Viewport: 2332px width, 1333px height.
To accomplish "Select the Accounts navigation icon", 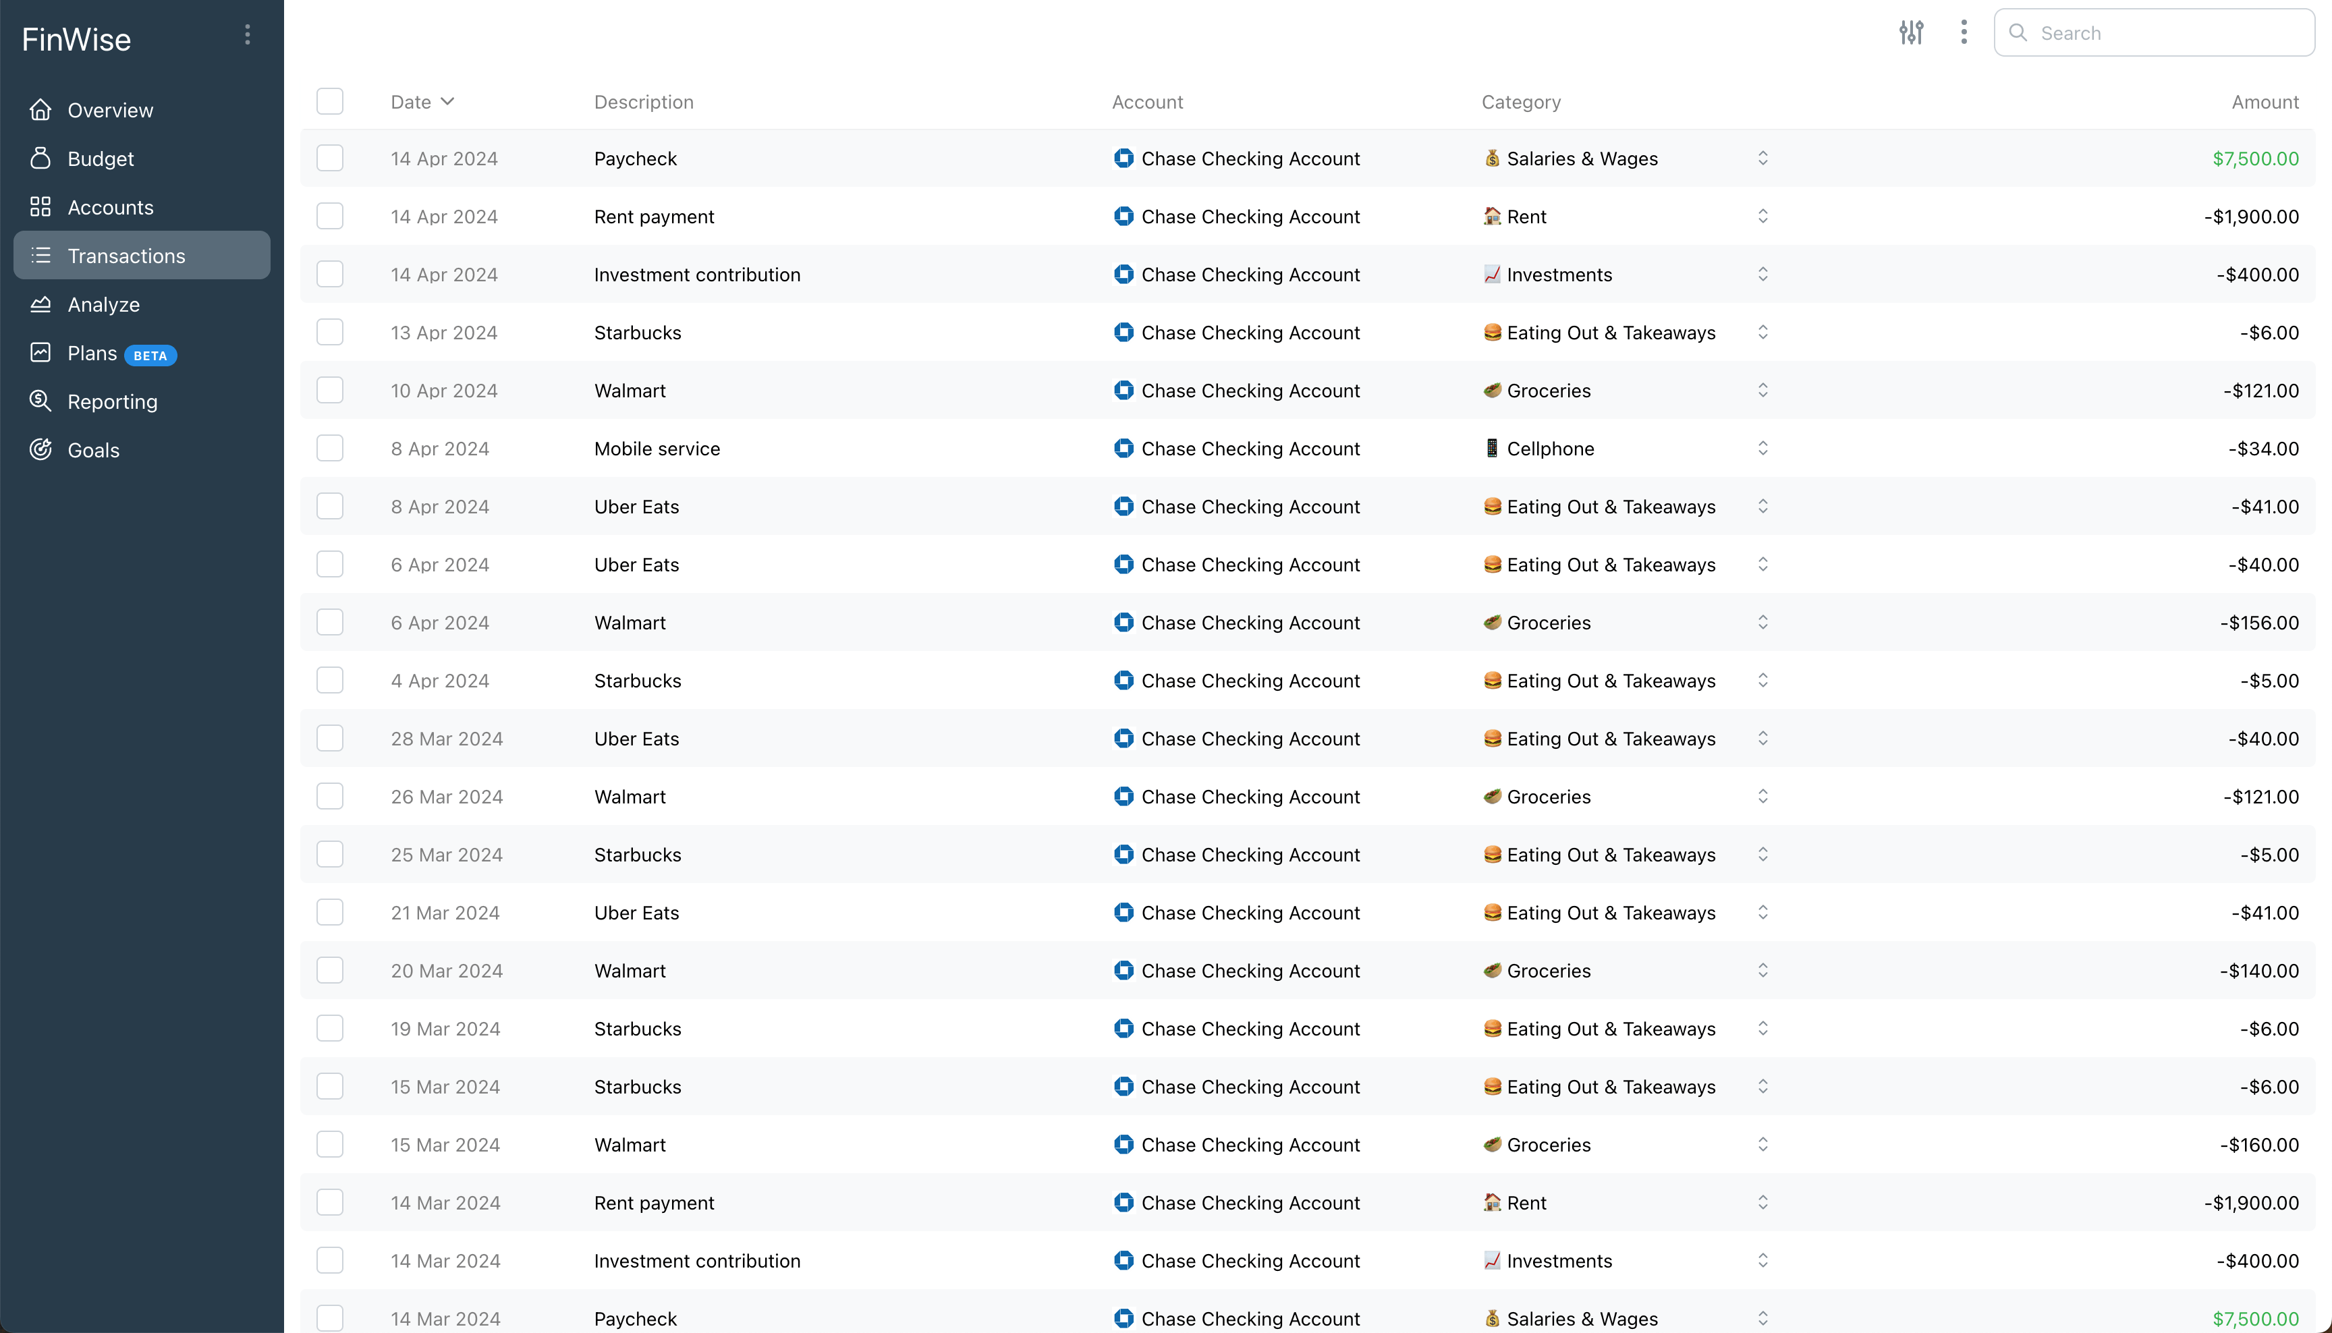I will click(42, 205).
